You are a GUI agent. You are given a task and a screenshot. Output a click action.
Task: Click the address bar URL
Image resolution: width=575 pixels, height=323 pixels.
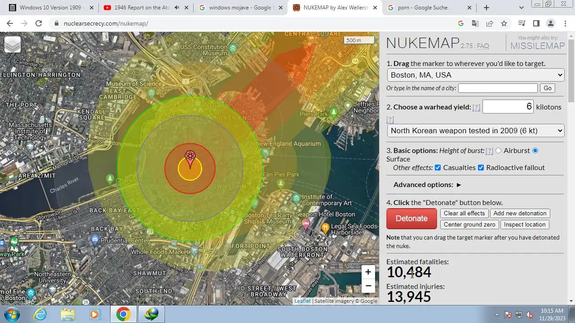pyautogui.click(x=106, y=23)
